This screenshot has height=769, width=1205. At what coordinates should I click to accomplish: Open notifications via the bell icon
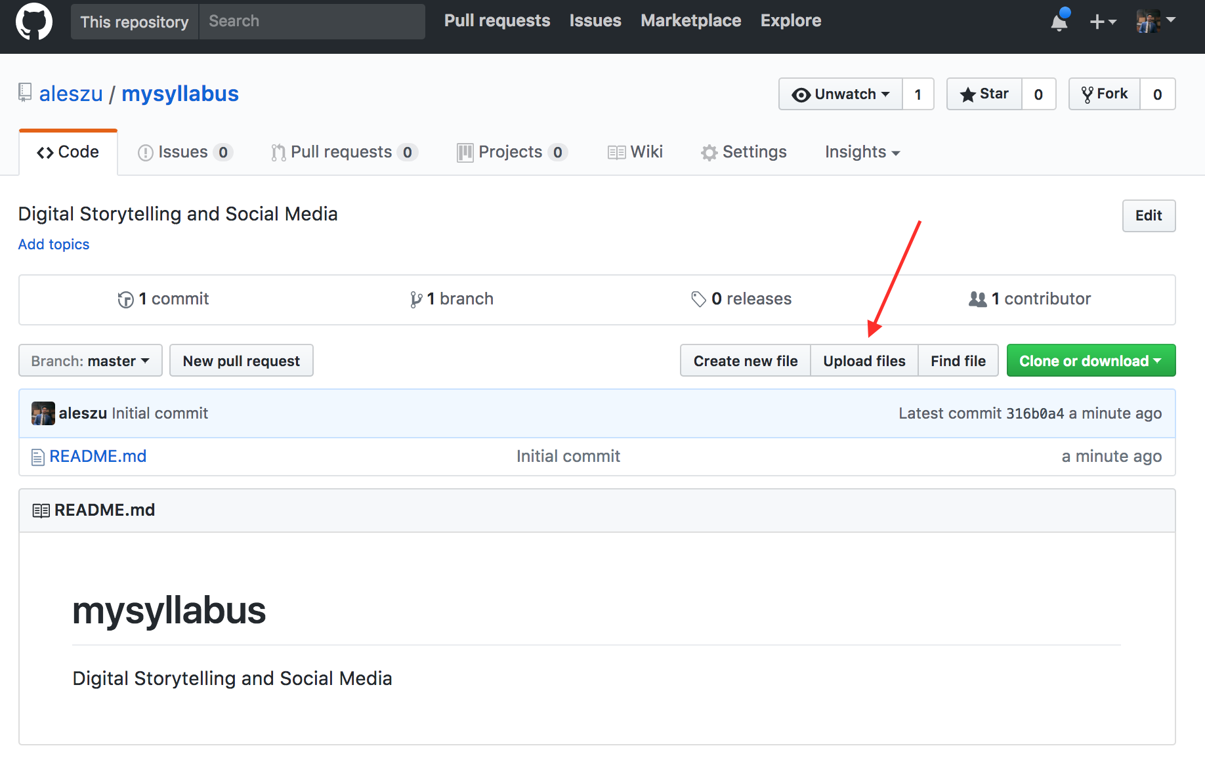point(1058,22)
